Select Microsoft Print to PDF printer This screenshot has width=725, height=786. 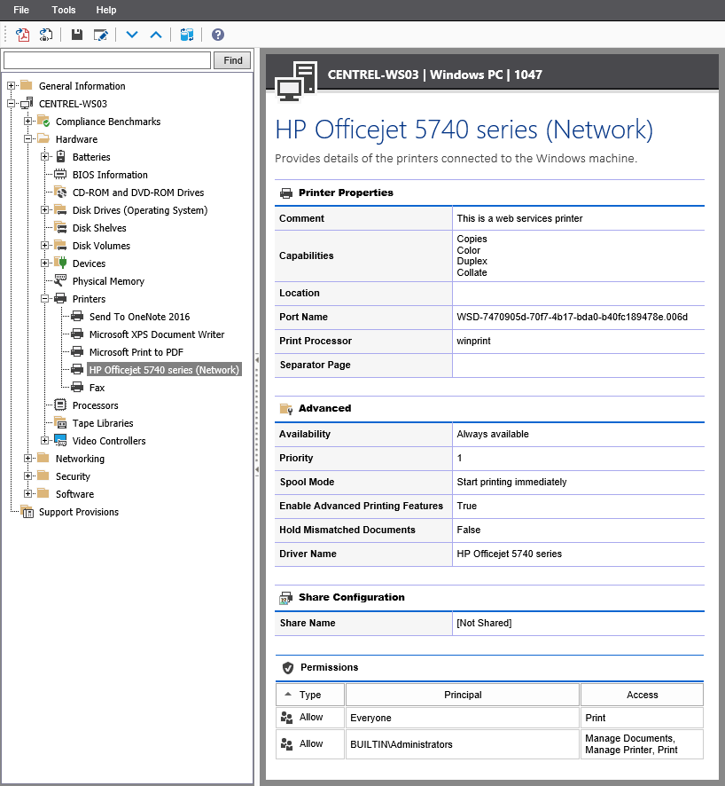[x=136, y=352]
